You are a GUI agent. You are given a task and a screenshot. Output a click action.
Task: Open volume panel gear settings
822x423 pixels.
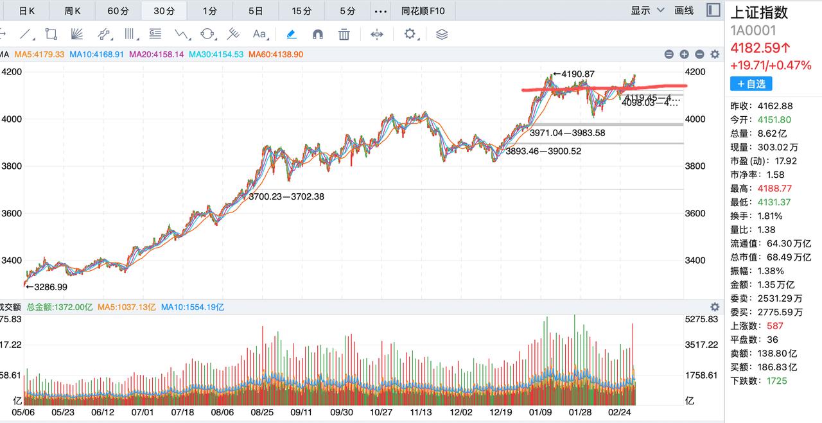715,307
